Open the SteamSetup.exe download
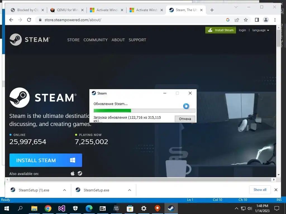Viewport: 286px width, 214px height. (96, 190)
